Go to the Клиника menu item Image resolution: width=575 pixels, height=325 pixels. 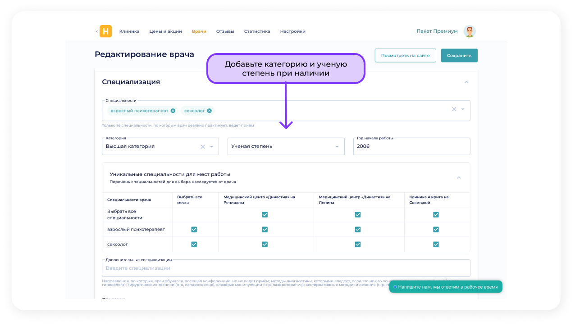[x=129, y=31]
